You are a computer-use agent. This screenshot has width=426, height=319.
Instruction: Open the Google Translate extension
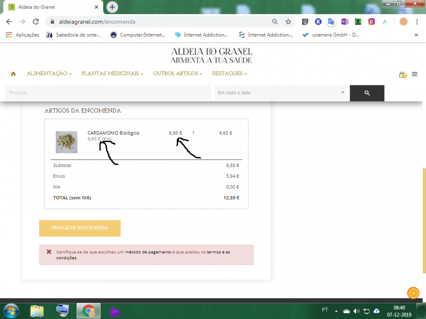point(331,22)
